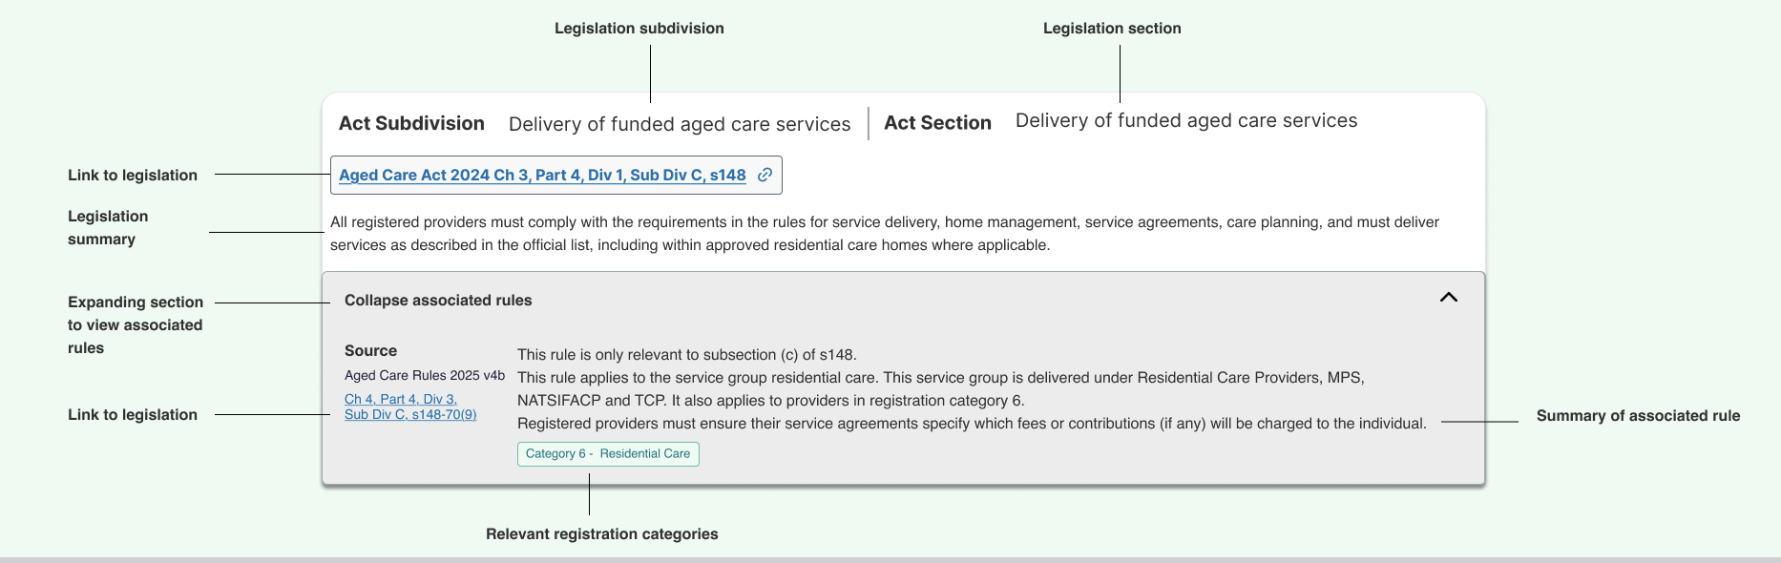Click the Legislation subdivision annotation label

tap(639, 28)
